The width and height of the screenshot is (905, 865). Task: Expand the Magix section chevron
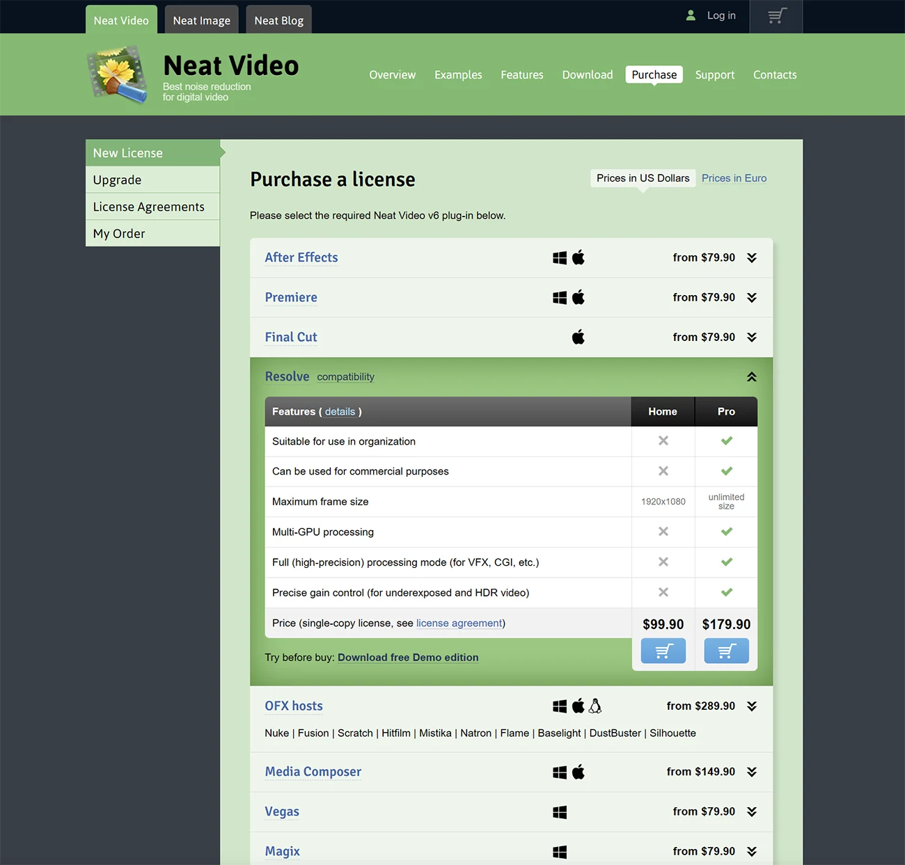(752, 851)
